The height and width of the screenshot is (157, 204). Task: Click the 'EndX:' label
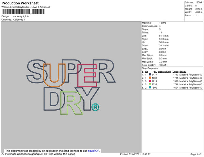(x=145, y=49)
